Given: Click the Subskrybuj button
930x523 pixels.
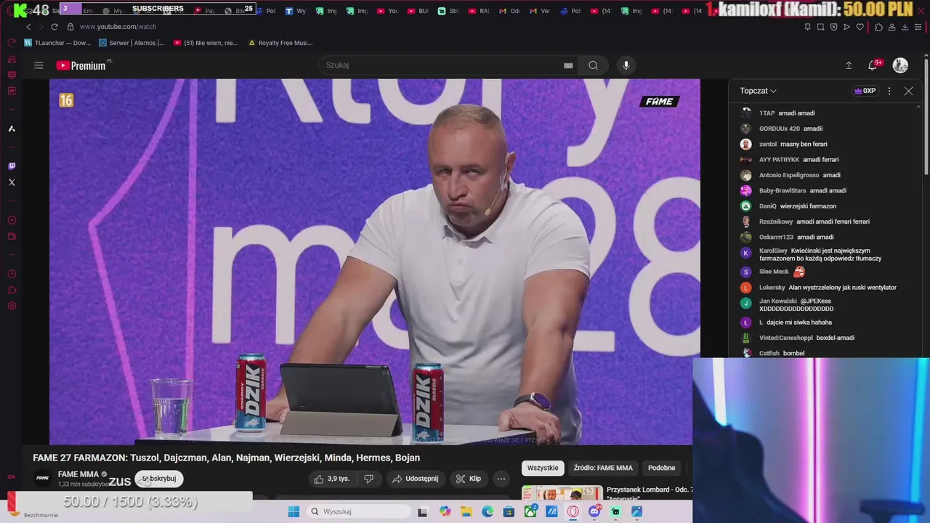Looking at the screenshot, I should click(158, 479).
